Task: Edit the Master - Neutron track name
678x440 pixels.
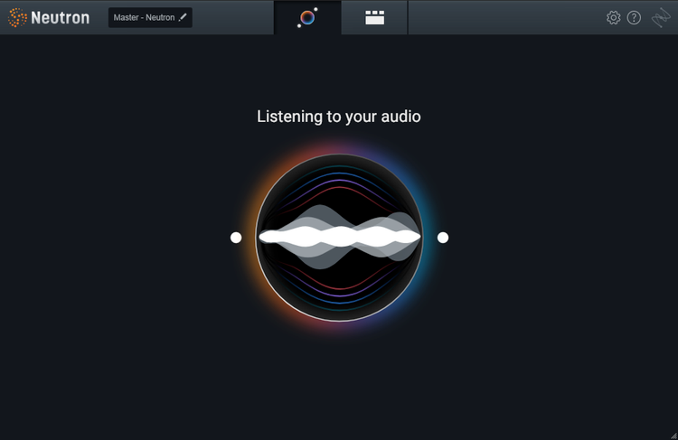Action: [x=150, y=18]
